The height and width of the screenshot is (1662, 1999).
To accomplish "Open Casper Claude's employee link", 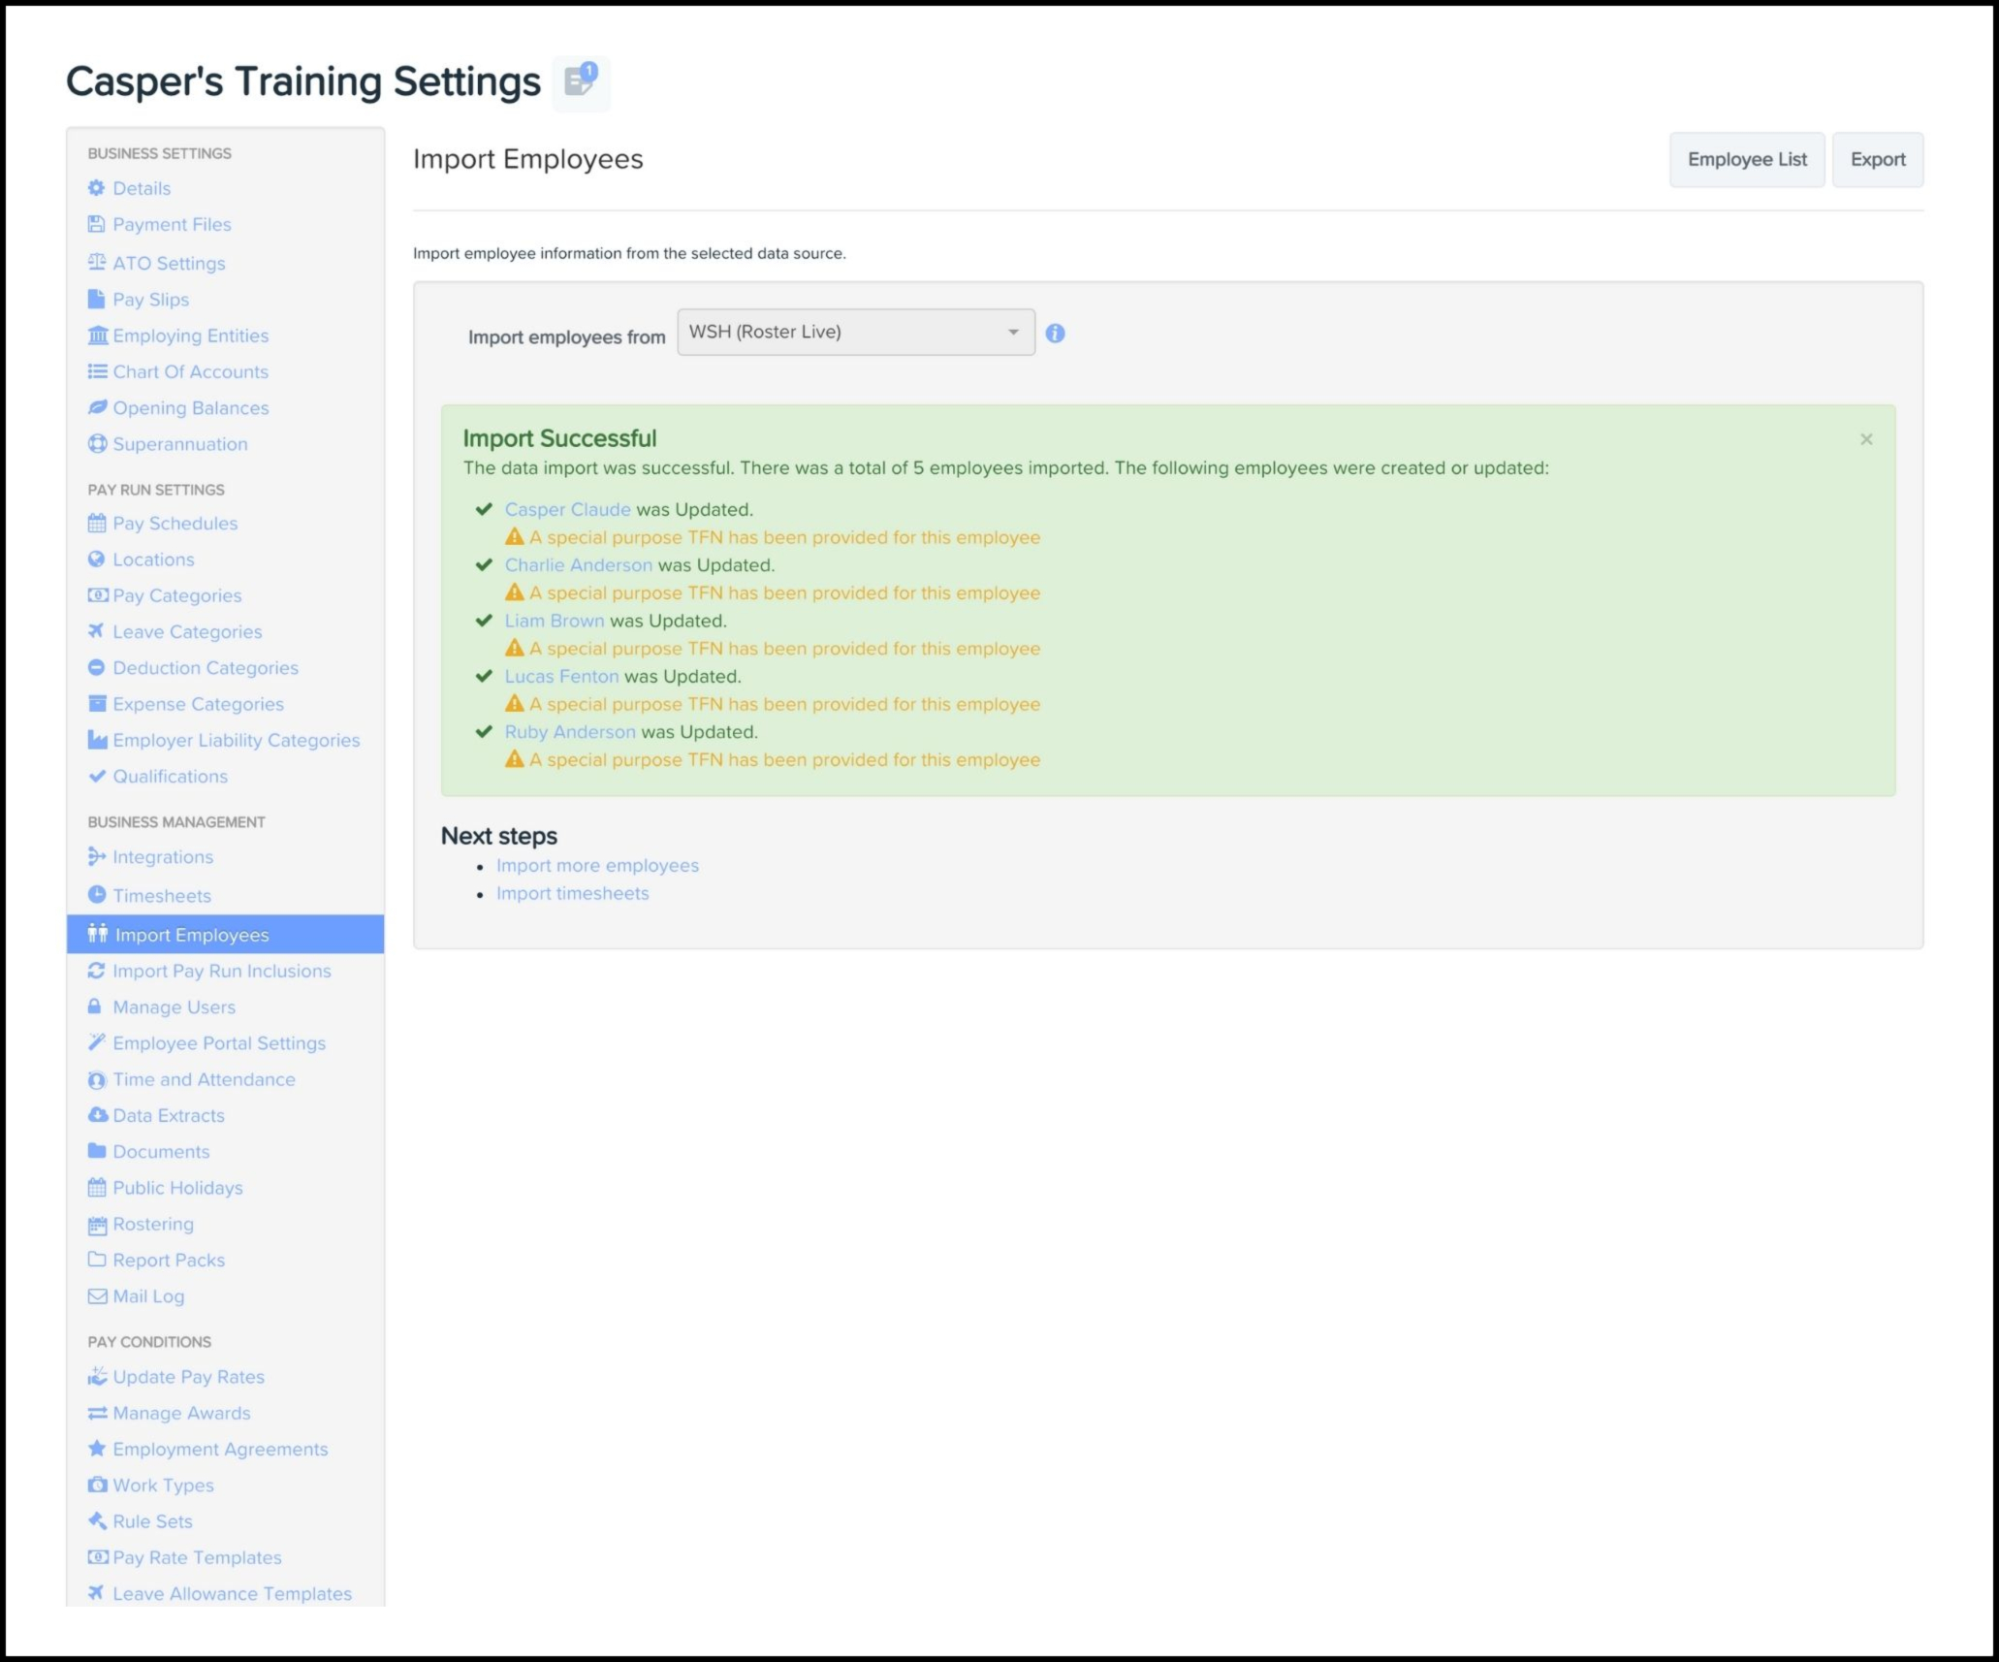I will (x=567, y=510).
